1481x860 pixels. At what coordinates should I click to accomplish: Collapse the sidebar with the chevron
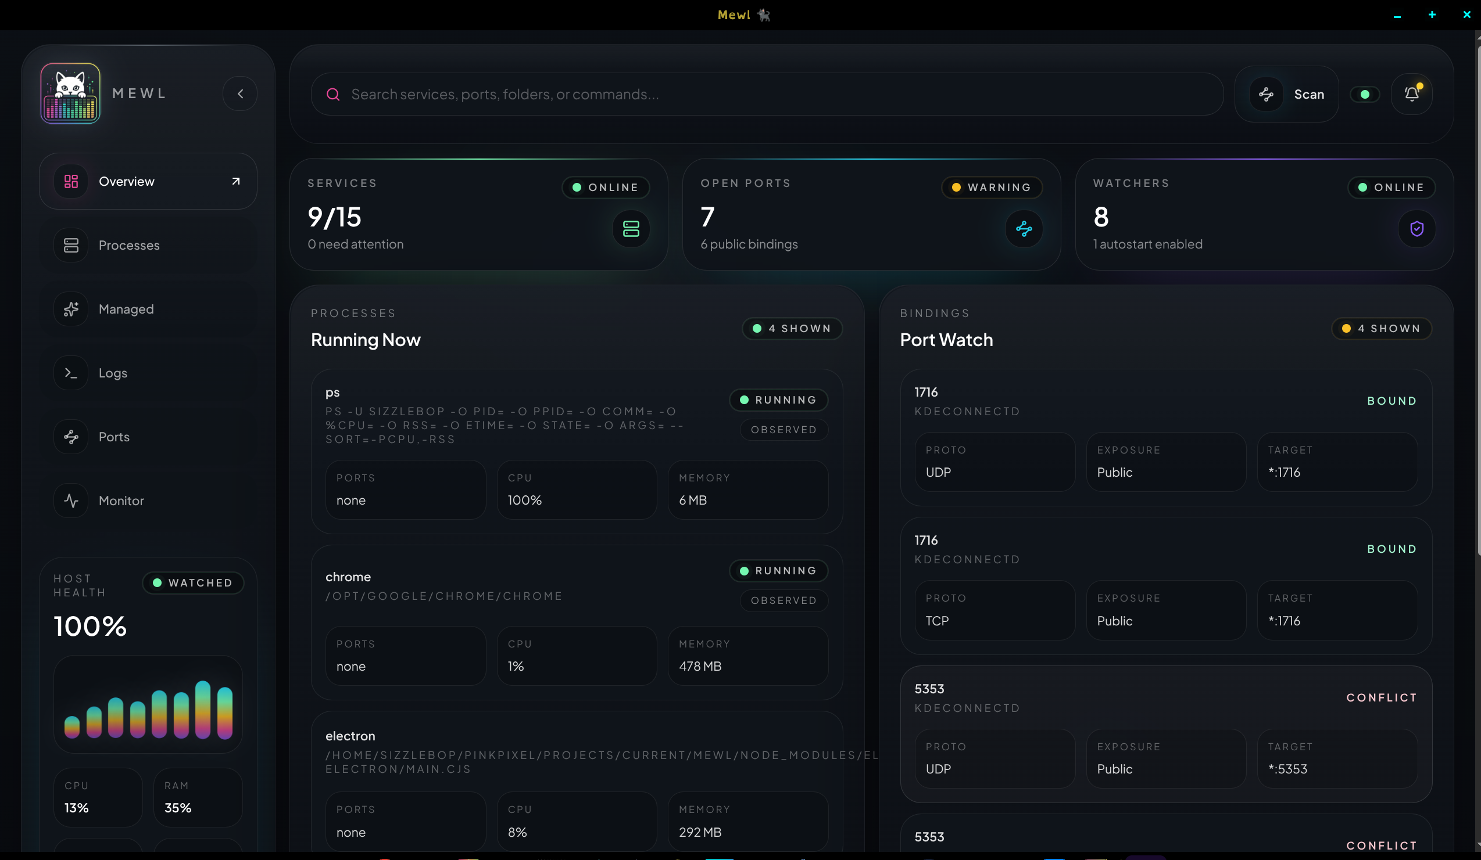240,93
